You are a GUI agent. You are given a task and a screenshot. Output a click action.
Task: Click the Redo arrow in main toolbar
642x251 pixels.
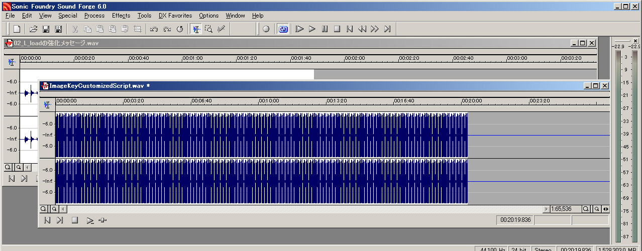167,29
